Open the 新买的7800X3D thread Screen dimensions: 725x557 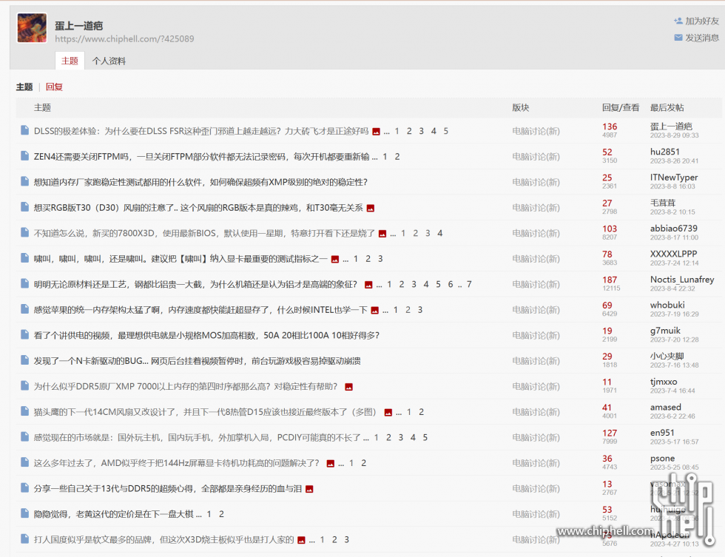204,234
